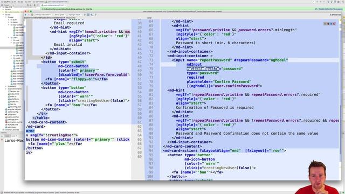345x194 pixels.
Task: Select External Libraries node in project tree
Action: (x=11, y=130)
